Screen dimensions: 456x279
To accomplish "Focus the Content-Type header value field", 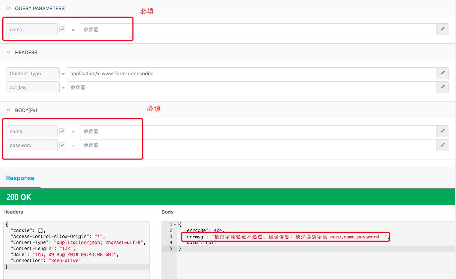I will point(251,73).
